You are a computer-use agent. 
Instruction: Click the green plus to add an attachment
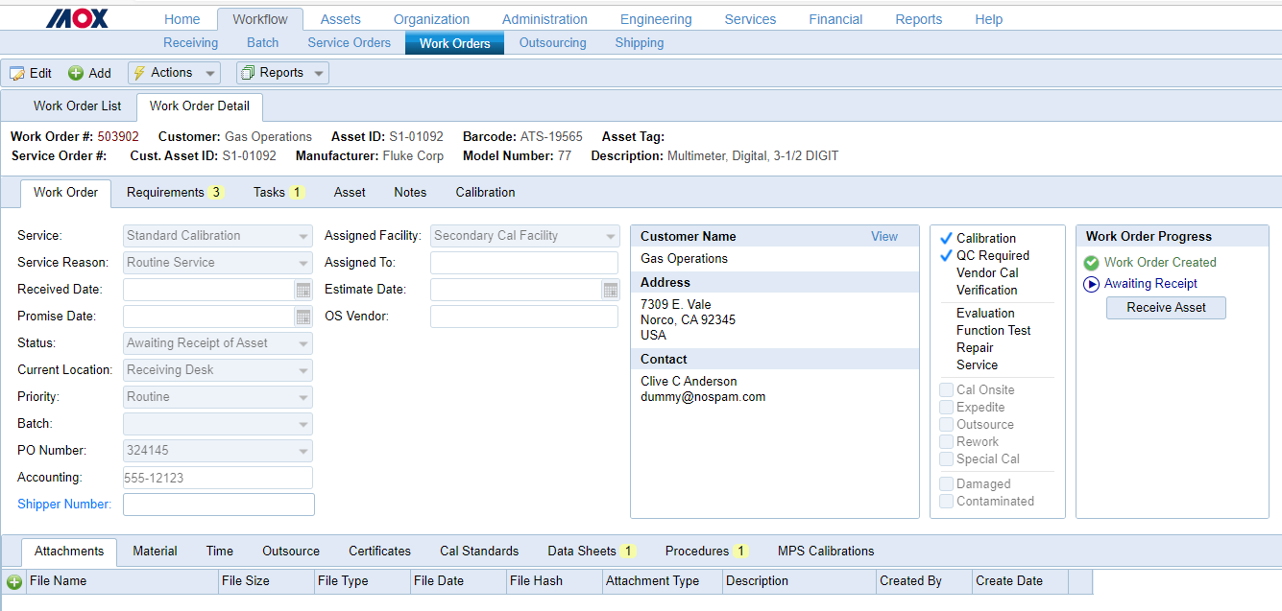pyautogui.click(x=13, y=581)
